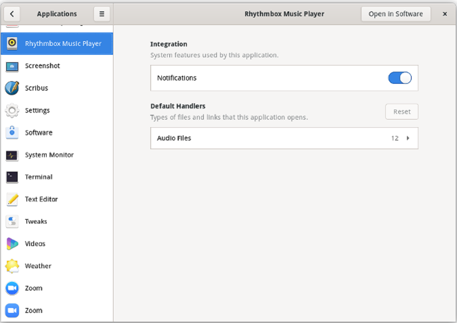Viewport: 457px width, 323px height.
Task: Open the primary menu via hamburger button
Action: pyautogui.click(x=102, y=14)
